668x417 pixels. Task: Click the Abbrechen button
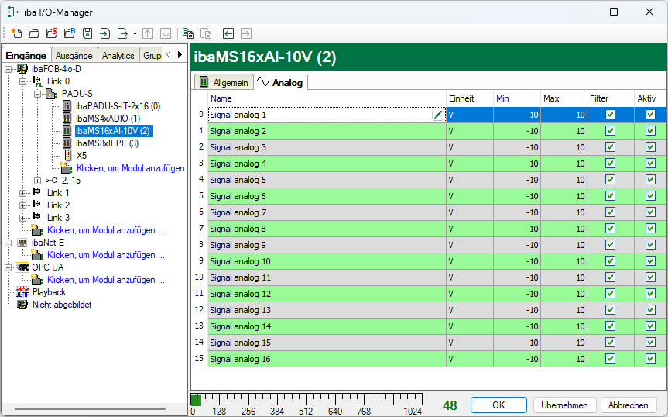(x=628, y=405)
